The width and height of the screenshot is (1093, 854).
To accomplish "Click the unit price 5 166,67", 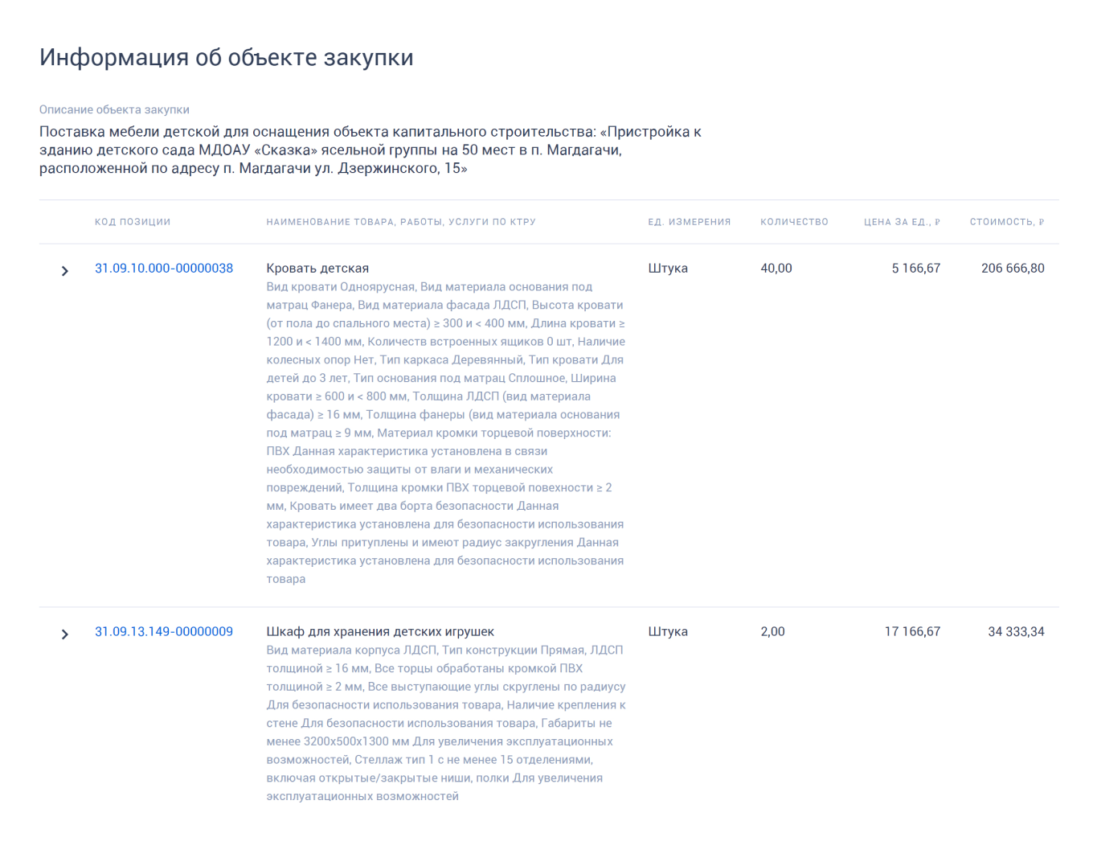I will [915, 269].
